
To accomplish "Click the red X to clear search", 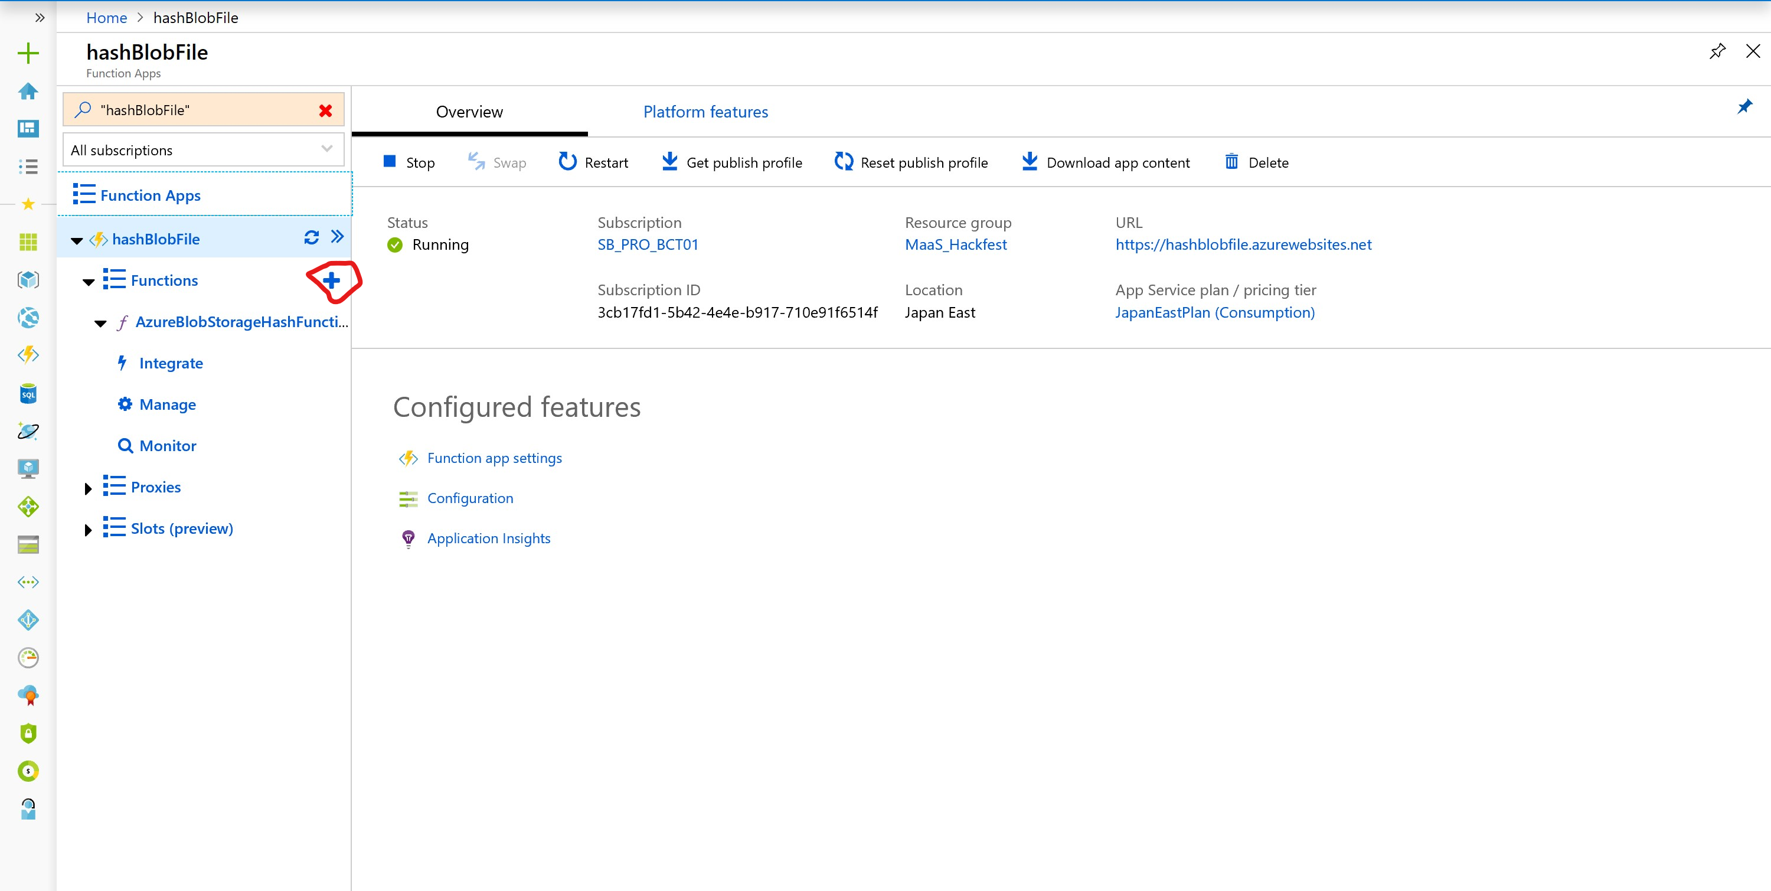I will (x=325, y=110).
